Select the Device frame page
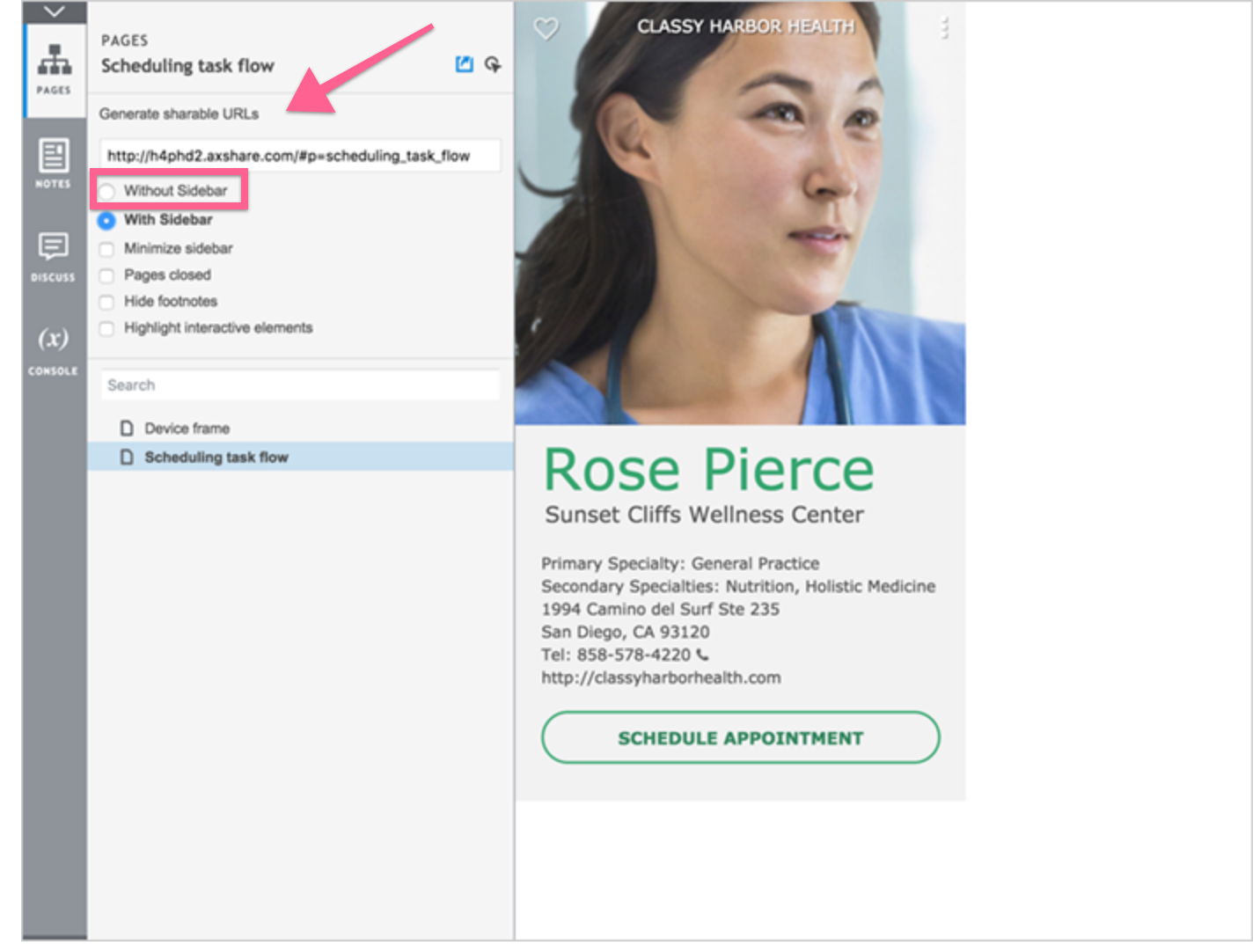Viewport: 1260px width, 945px height. coord(187,429)
